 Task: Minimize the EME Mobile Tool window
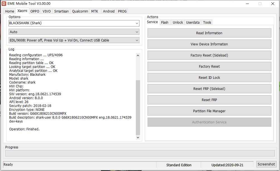click(x=247, y=4)
